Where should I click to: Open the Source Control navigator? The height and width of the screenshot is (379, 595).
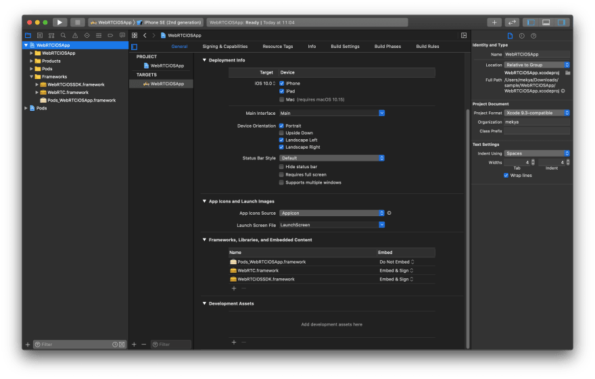(40, 35)
